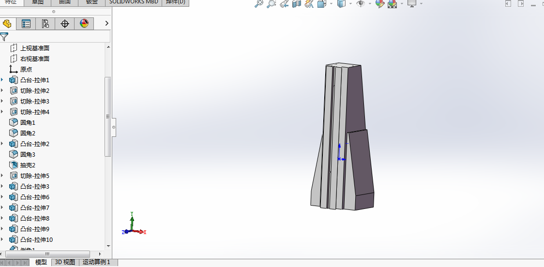Open the View Orientation dropdown arrow
The height and width of the screenshot is (267, 544).
pos(331,4)
